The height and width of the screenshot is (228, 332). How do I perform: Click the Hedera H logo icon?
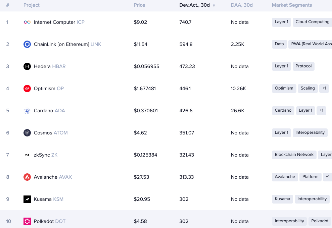(27, 66)
